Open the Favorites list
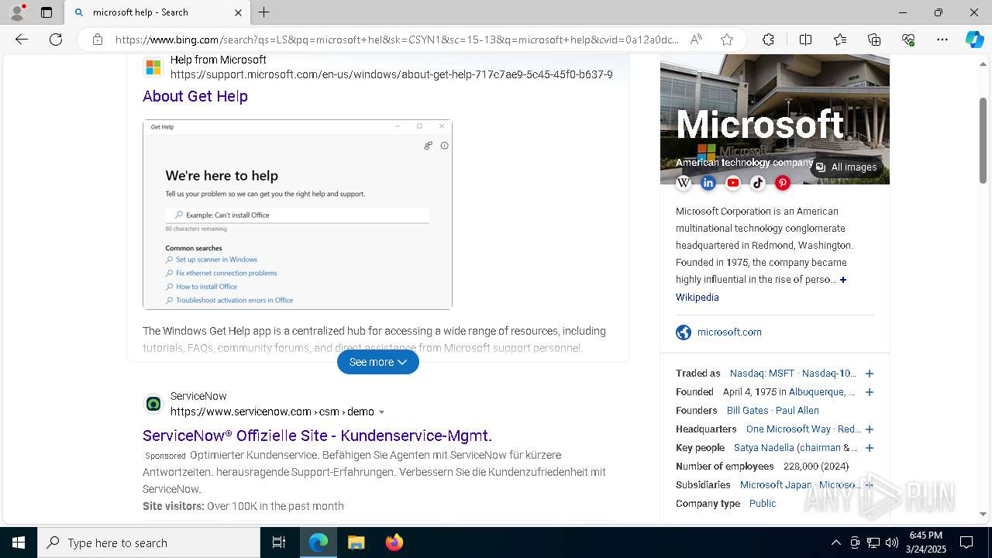Viewport: 992px width, 558px height. (840, 40)
